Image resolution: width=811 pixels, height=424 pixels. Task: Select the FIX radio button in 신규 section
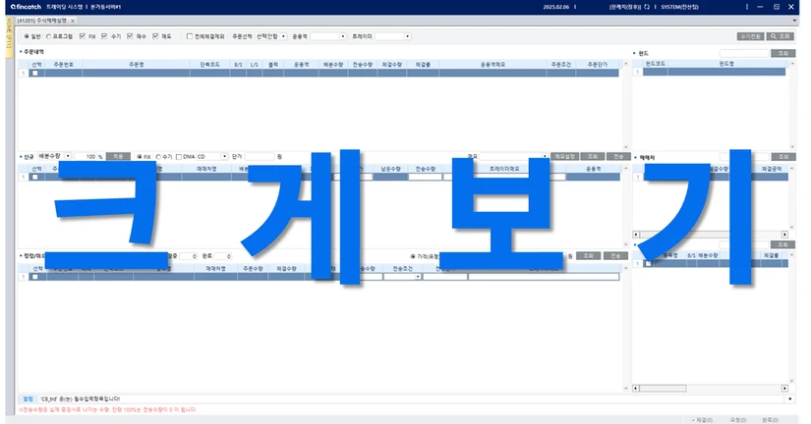click(x=140, y=156)
